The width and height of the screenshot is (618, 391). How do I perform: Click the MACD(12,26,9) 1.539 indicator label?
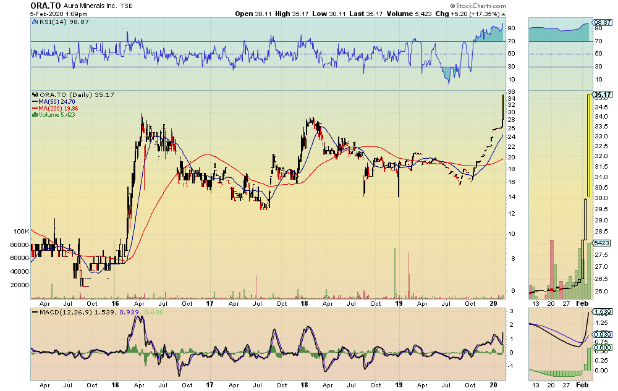[x=77, y=313]
